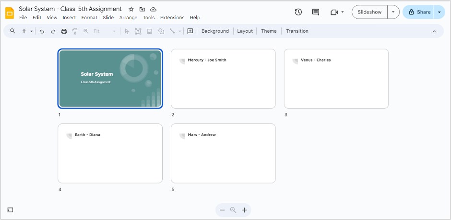Click the search menus magnifier icon
Screen dimensions: 451x220
tap(12, 31)
